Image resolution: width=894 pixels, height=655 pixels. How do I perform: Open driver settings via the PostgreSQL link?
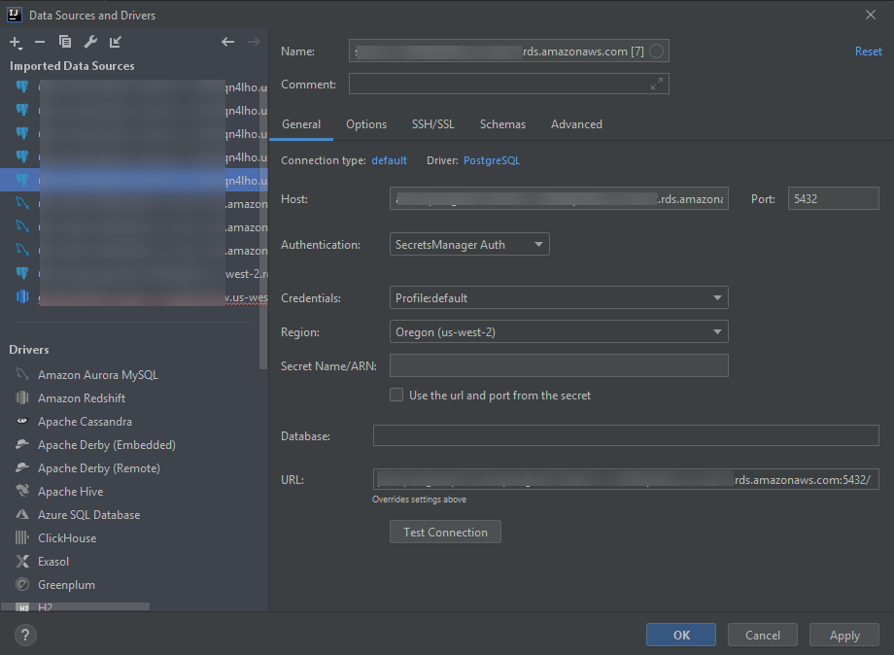click(491, 160)
